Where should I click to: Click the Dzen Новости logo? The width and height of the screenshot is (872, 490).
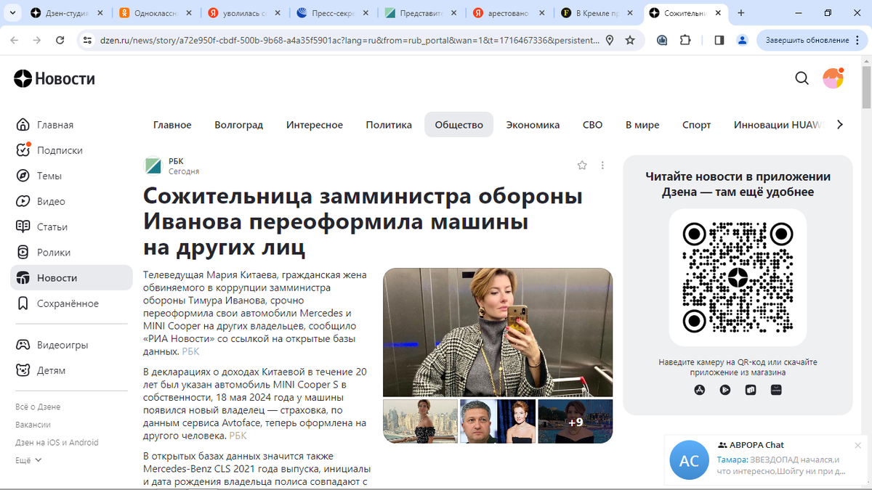tap(54, 78)
